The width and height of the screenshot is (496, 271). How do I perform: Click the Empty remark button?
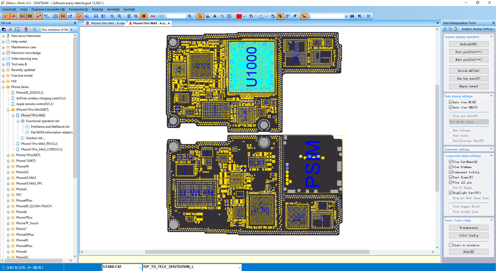(x=469, y=86)
